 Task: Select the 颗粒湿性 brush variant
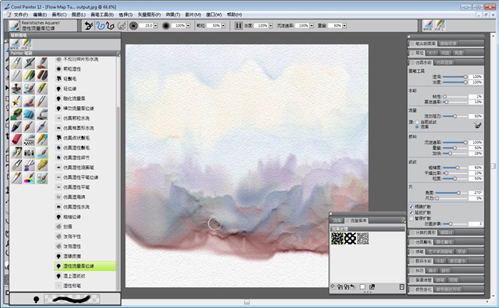pos(85,69)
